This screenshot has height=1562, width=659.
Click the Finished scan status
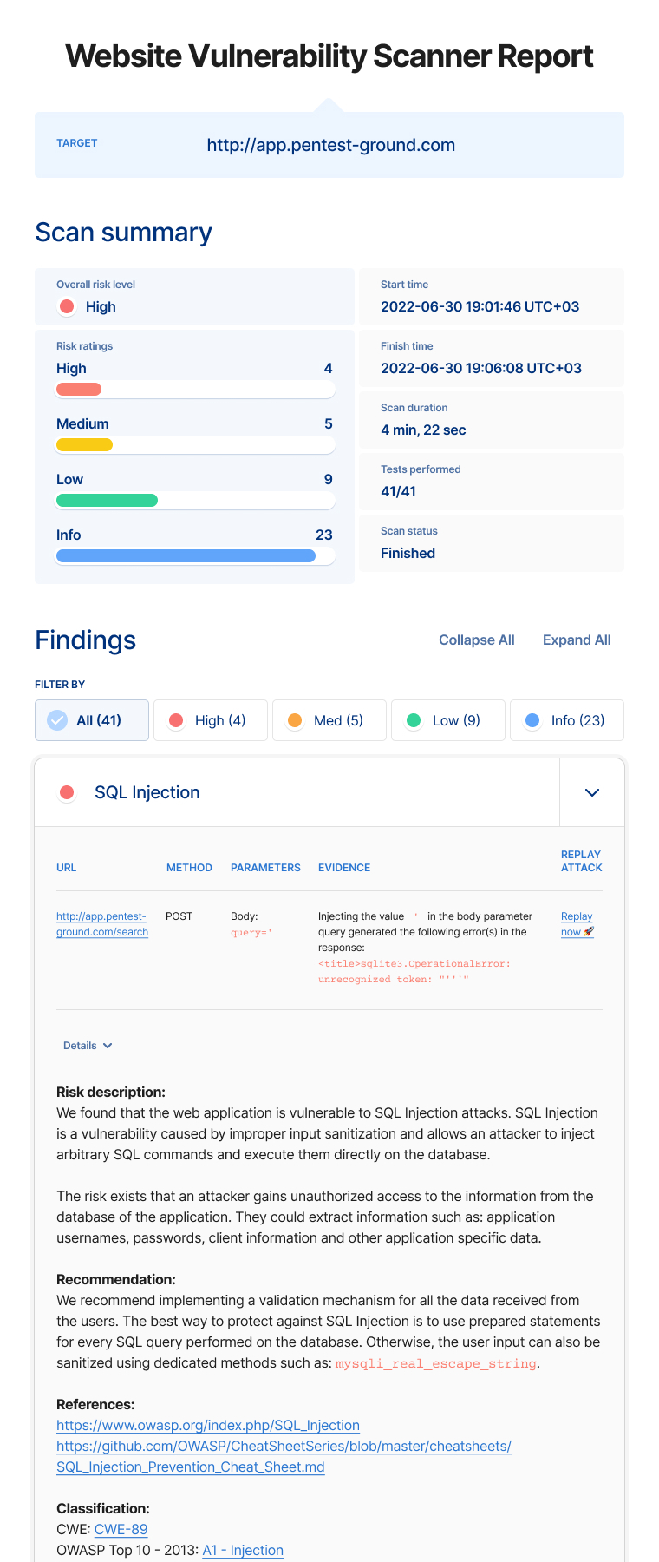coord(408,553)
